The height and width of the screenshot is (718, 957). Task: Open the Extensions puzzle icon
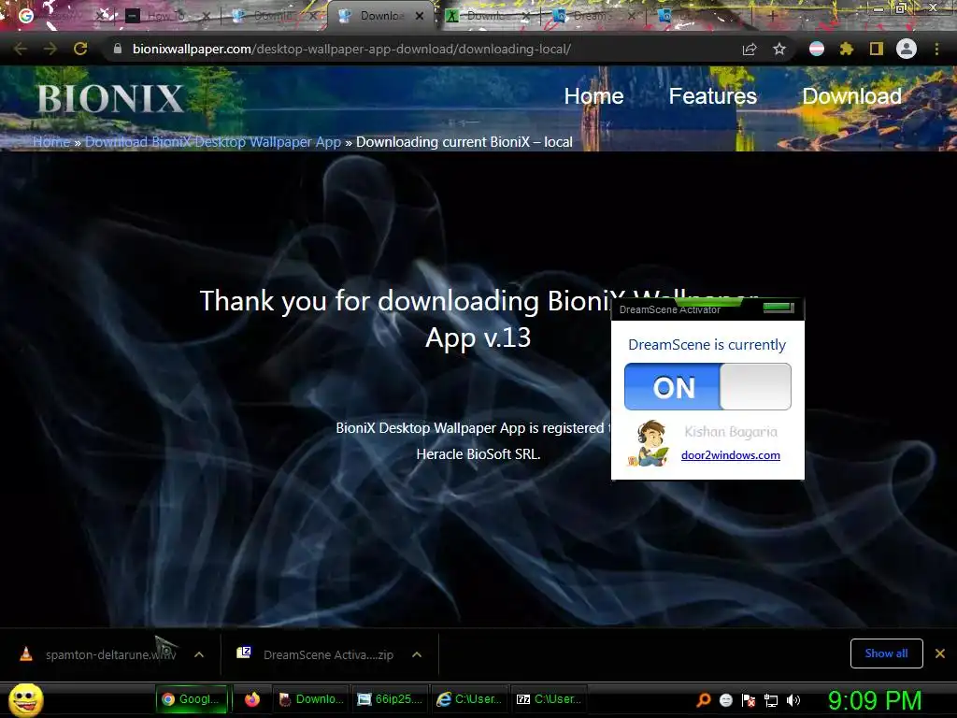[x=847, y=49]
